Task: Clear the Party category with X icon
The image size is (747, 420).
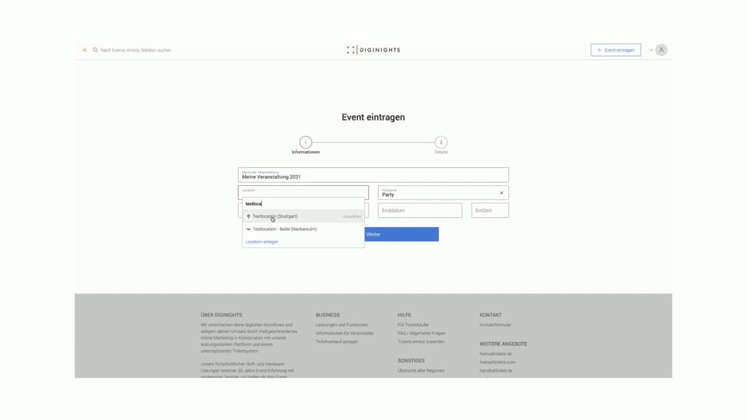Action: tap(501, 193)
